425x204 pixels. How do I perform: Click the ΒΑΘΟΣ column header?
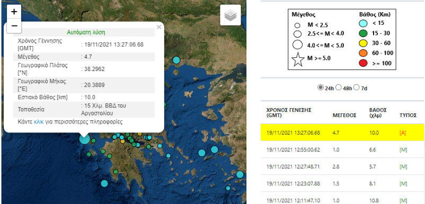378,113
